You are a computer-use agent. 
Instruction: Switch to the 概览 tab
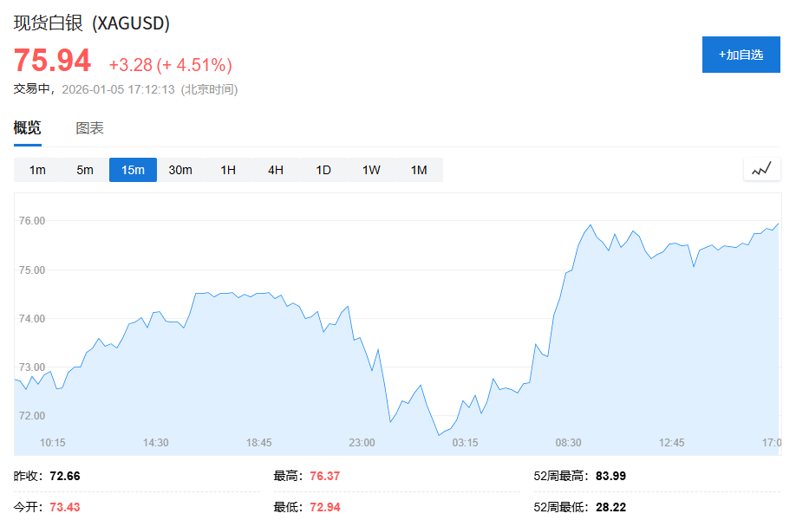27,128
